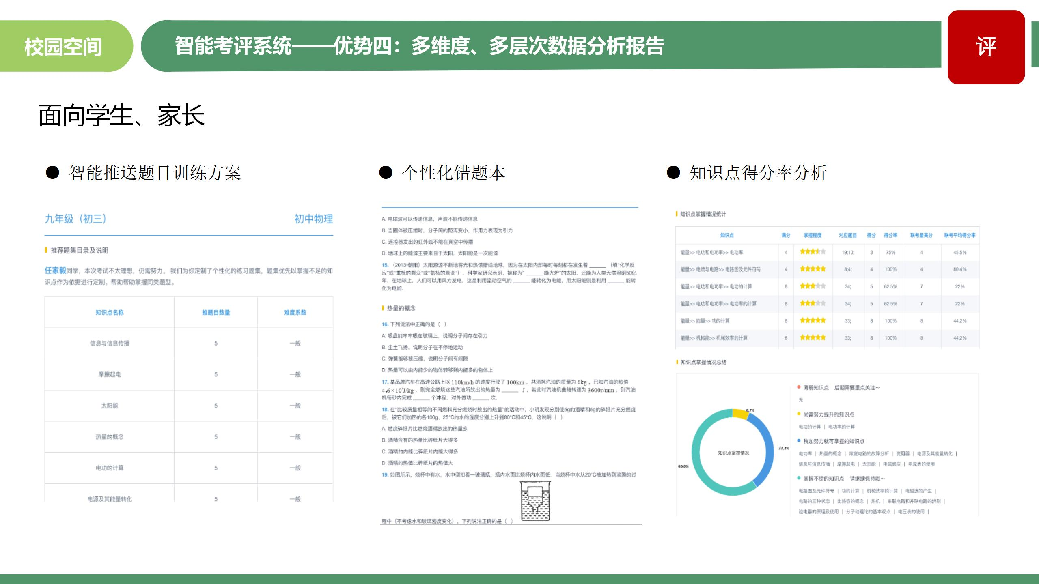
Task: Click the 45.5% average score cell
Action: pyautogui.click(x=960, y=252)
